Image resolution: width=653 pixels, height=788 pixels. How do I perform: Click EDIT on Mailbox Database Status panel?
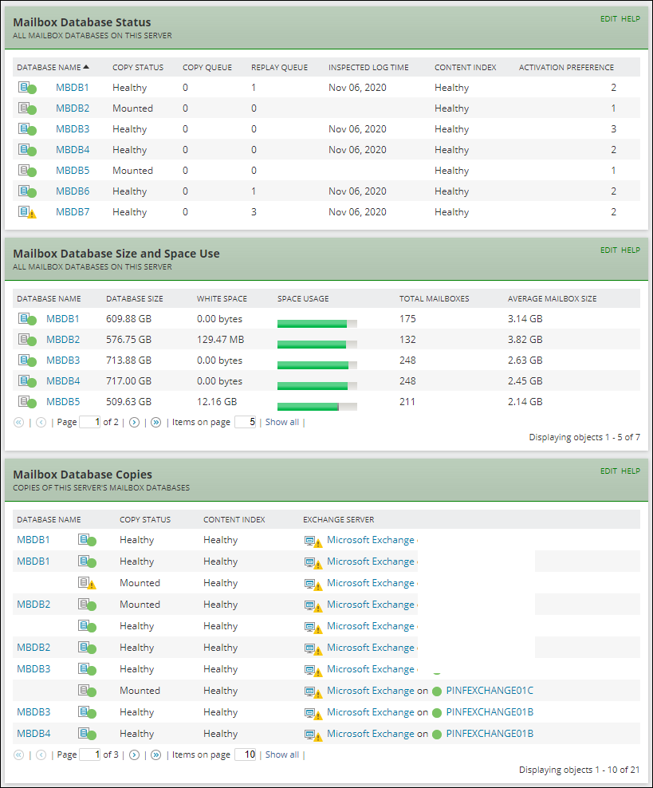608,18
